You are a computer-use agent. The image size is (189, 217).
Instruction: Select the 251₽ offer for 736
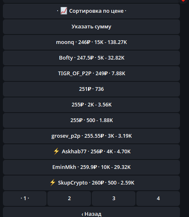[91, 89]
